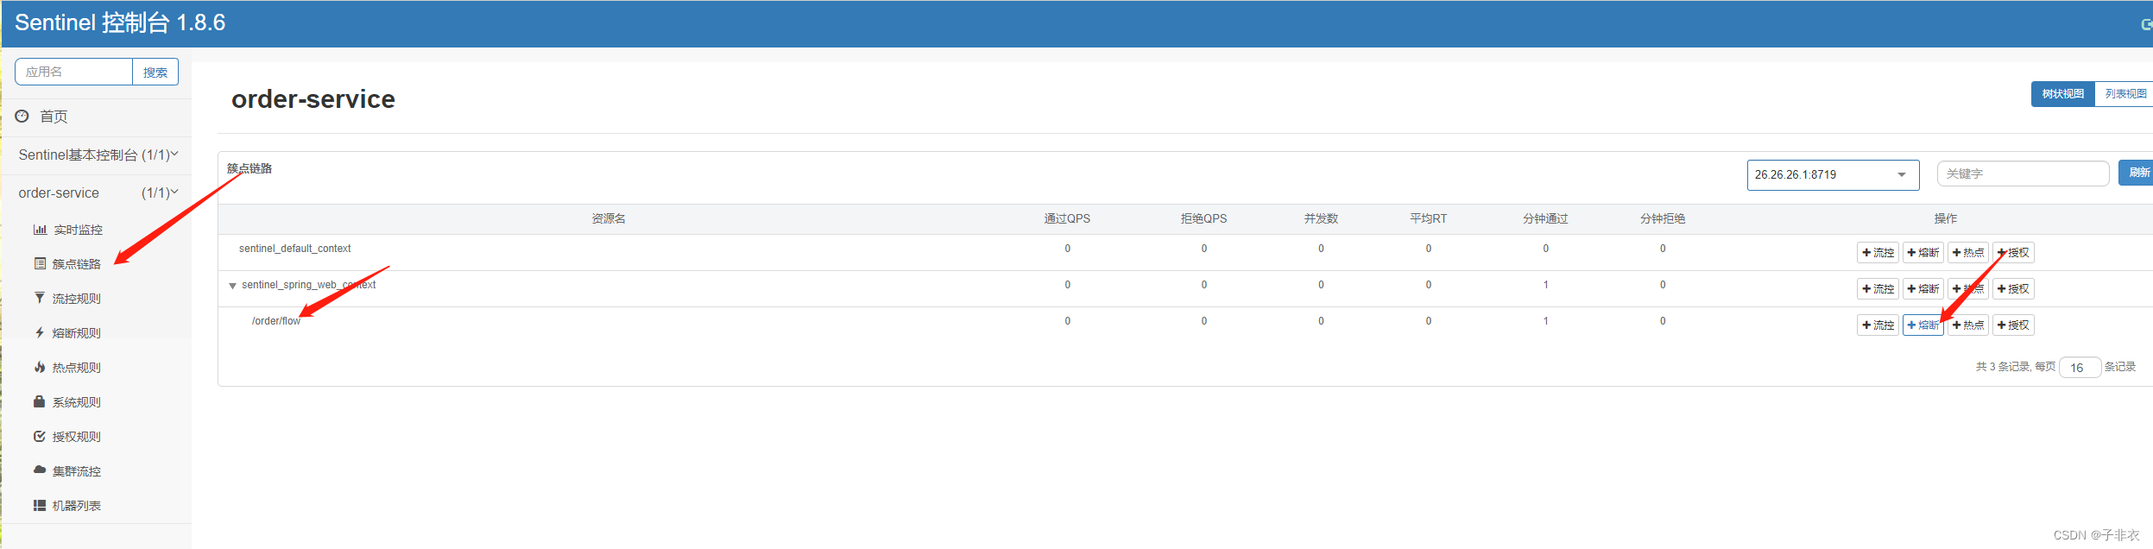The height and width of the screenshot is (549, 2153).
Task: Click the 刷新 refresh button
Action: (2137, 173)
